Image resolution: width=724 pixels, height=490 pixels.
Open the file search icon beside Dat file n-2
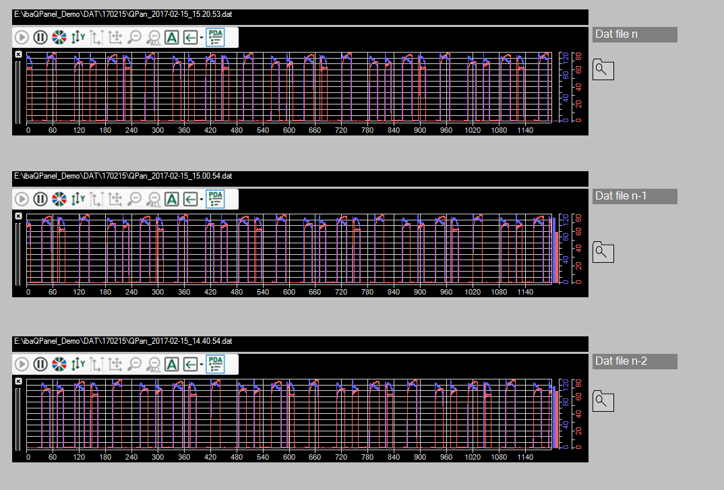click(x=603, y=402)
